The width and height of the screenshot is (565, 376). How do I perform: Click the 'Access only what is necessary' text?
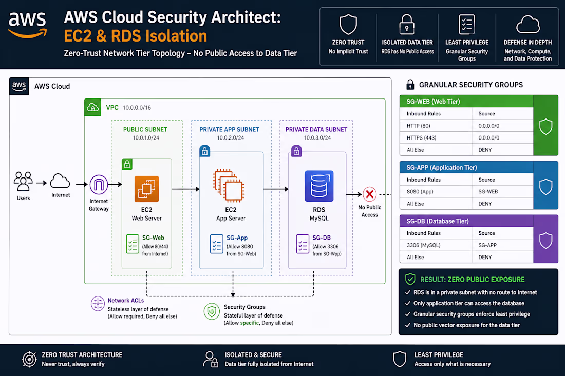point(452,364)
